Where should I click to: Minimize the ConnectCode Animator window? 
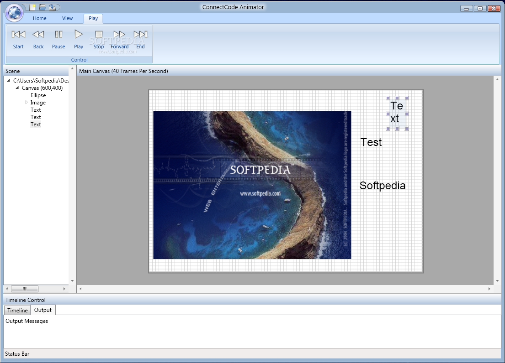pos(466,8)
